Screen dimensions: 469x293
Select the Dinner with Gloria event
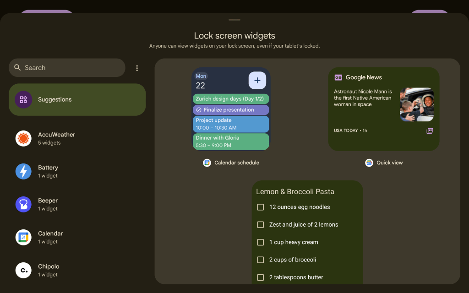coord(231,141)
